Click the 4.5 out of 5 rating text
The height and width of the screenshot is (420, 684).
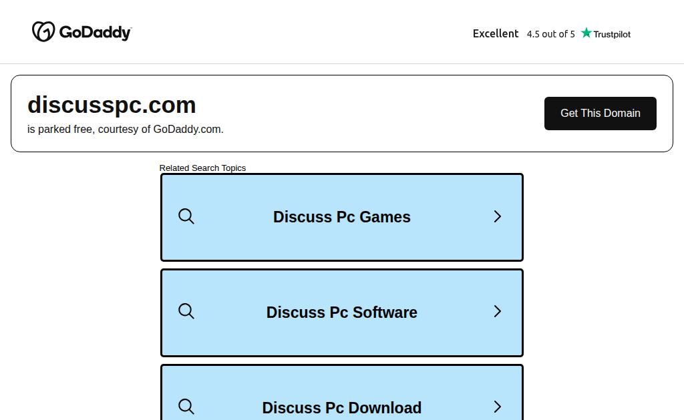[550, 34]
